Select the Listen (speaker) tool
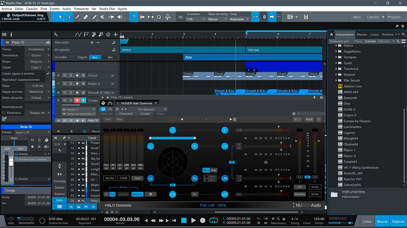 [120, 17]
